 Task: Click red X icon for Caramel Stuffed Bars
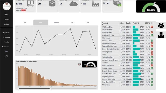152,46
